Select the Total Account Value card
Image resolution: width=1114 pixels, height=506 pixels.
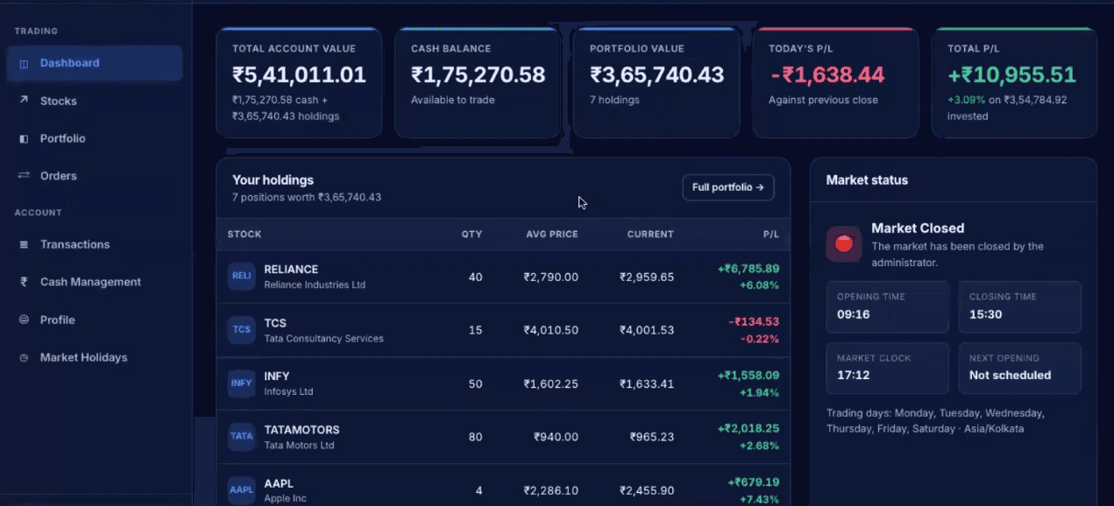click(x=299, y=83)
